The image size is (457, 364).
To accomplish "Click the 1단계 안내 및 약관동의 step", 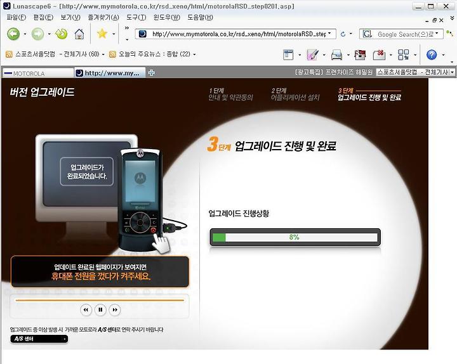I will (x=230, y=94).
